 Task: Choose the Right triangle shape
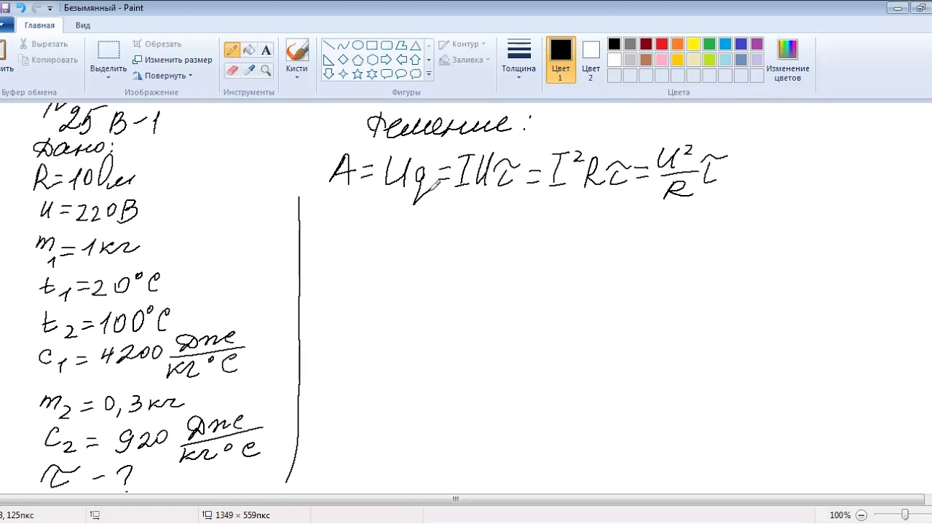[328, 60]
